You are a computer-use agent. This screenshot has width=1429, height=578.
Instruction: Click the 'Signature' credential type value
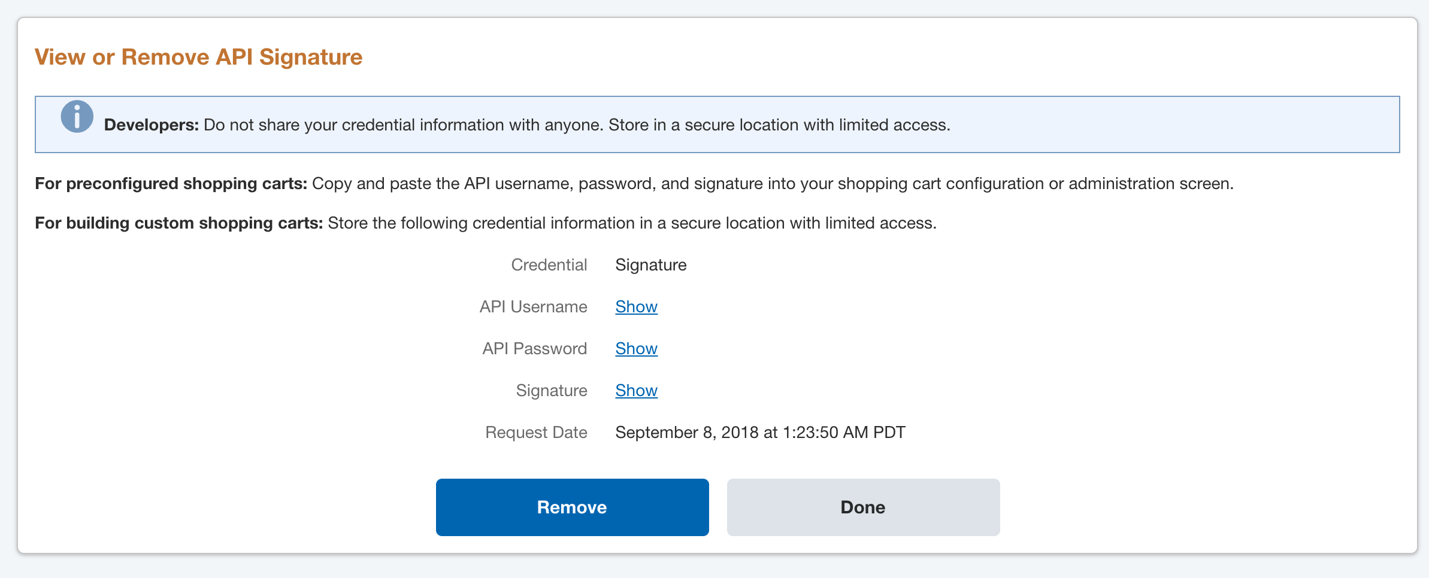tap(650, 265)
